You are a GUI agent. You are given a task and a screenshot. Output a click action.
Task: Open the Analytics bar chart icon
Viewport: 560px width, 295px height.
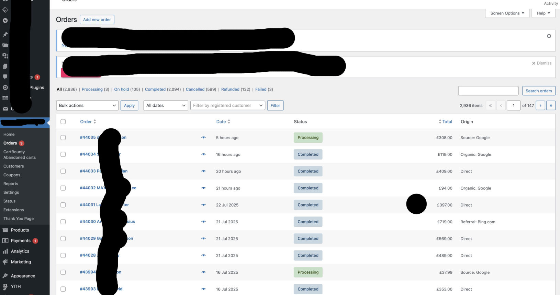coord(5,251)
